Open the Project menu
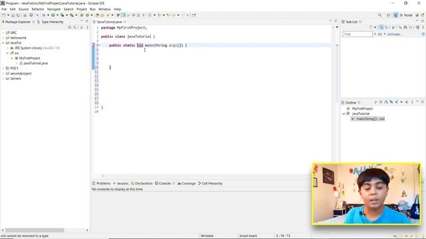The height and width of the screenshot is (239, 426). pos(81,9)
